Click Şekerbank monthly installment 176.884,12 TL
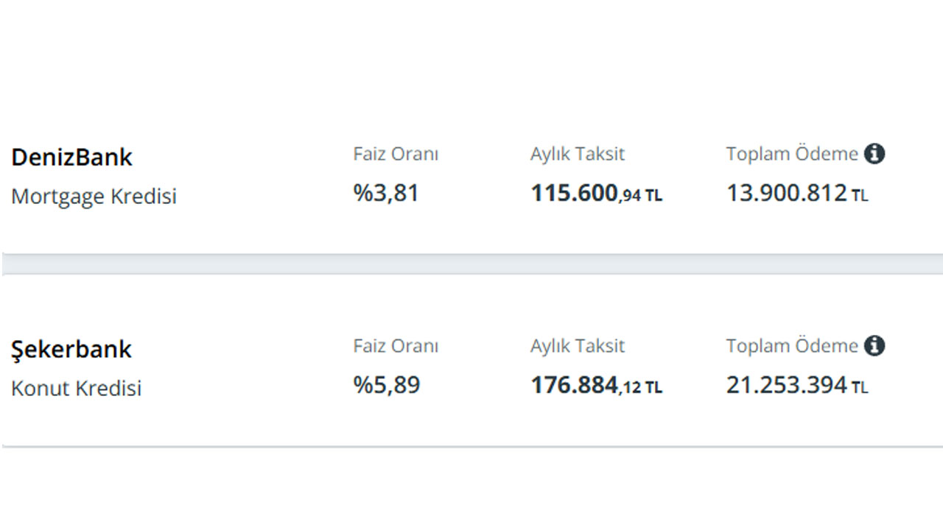This screenshot has width=943, height=530. point(597,385)
